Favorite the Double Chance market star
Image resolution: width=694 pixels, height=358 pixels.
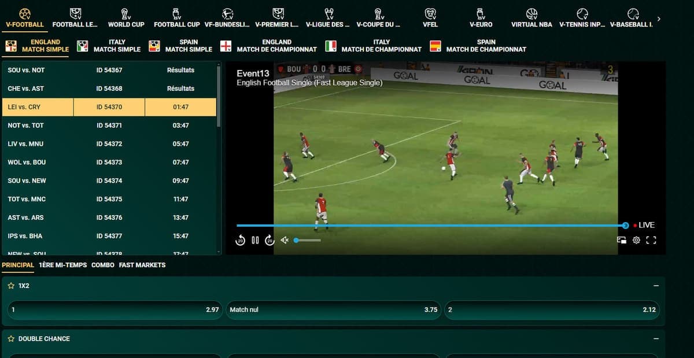(11, 338)
